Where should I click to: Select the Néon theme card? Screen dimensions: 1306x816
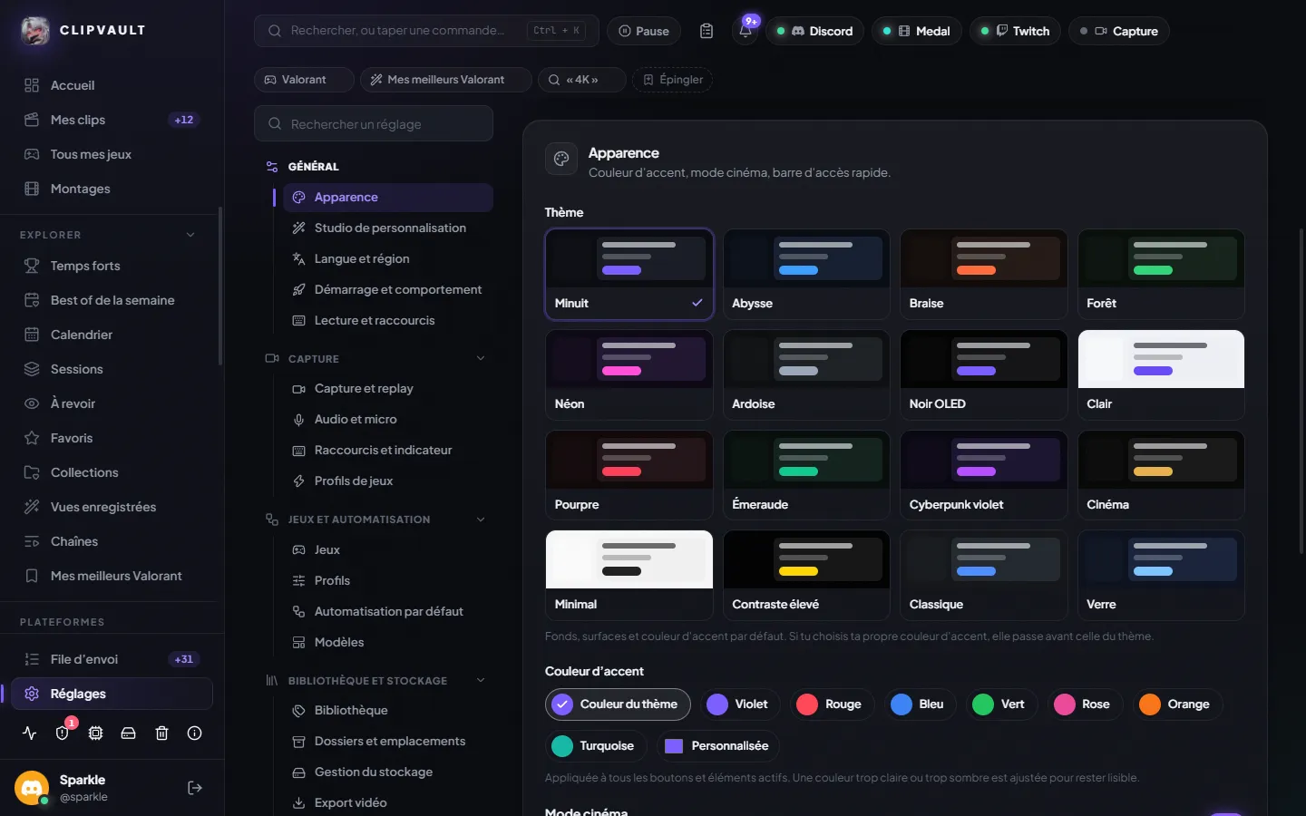pyautogui.click(x=629, y=374)
